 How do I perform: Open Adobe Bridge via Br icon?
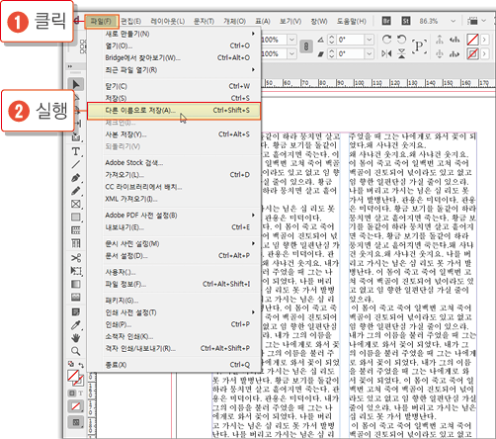coord(386,21)
